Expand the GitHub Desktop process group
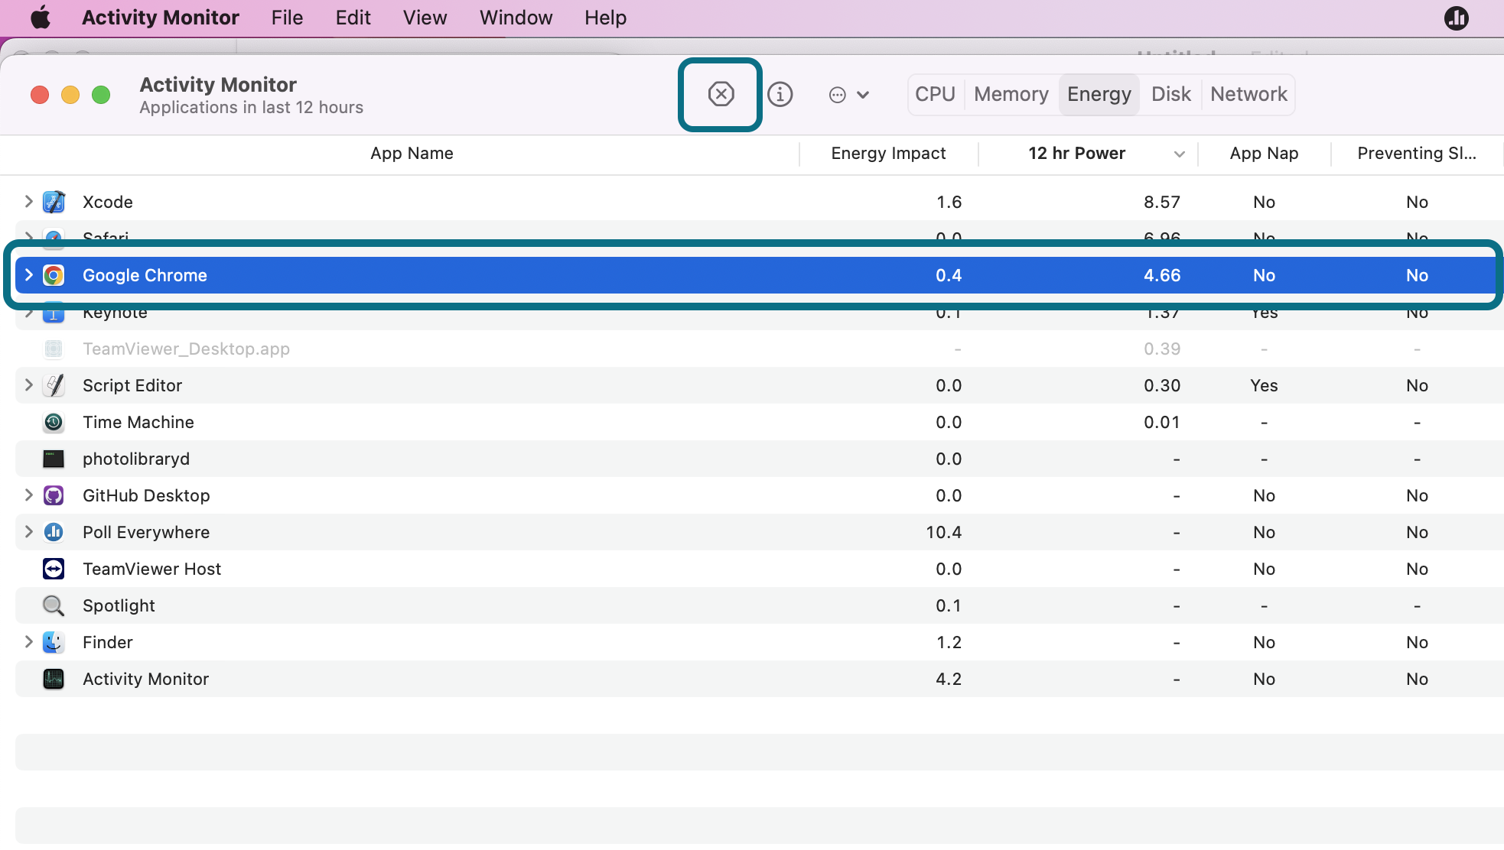Image resolution: width=1504 pixels, height=850 pixels. (x=28, y=495)
